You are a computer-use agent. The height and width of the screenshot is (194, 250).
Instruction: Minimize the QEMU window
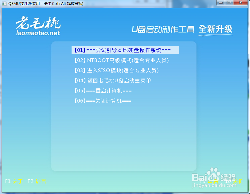pos(221,2)
